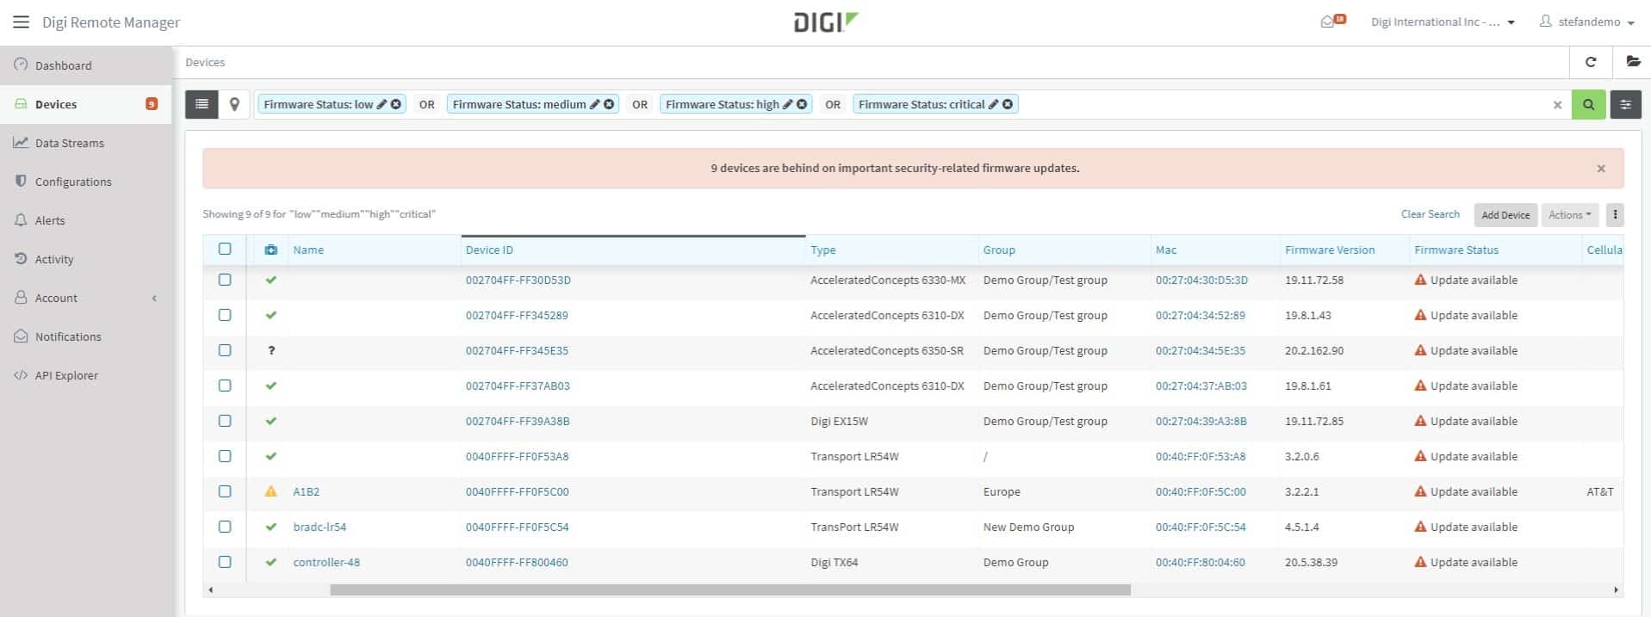The height and width of the screenshot is (617, 1651).
Task: Edit the Firmware Status: critical filter
Action: point(993,104)
